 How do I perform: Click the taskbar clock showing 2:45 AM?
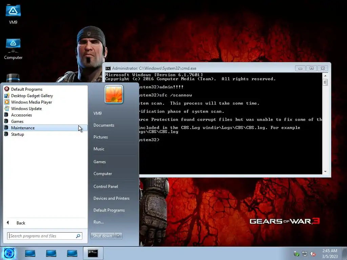[330, 254]
